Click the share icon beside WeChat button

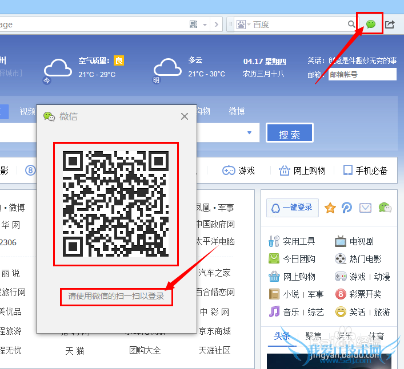coord(390,24)
